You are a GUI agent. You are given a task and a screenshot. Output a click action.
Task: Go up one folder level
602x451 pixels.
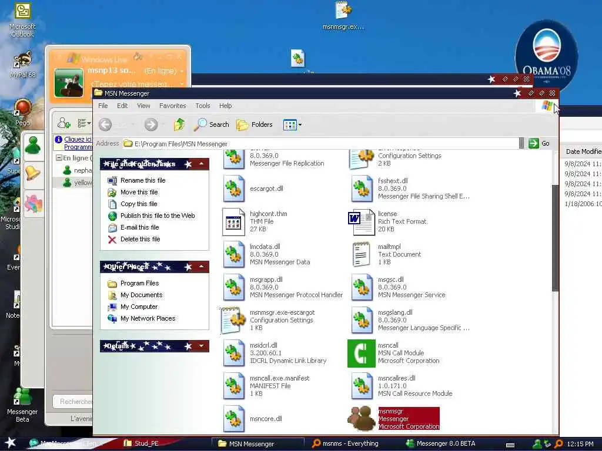179,124
